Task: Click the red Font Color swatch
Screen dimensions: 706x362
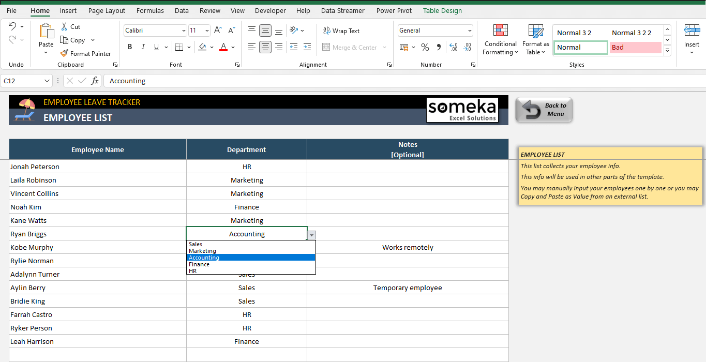Action: [223, 47]
